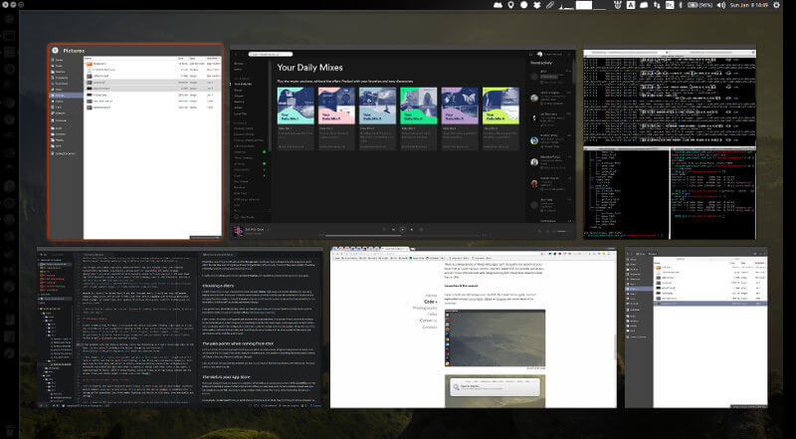Open the battery 96% indicator
The image size is (796, 439).
tap(700, 5)
